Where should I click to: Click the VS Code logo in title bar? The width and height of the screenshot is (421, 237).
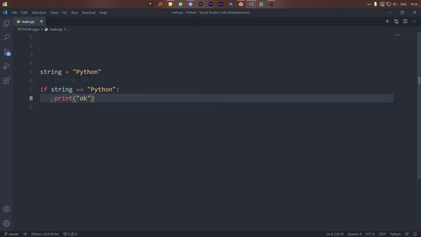click(5, 13)
